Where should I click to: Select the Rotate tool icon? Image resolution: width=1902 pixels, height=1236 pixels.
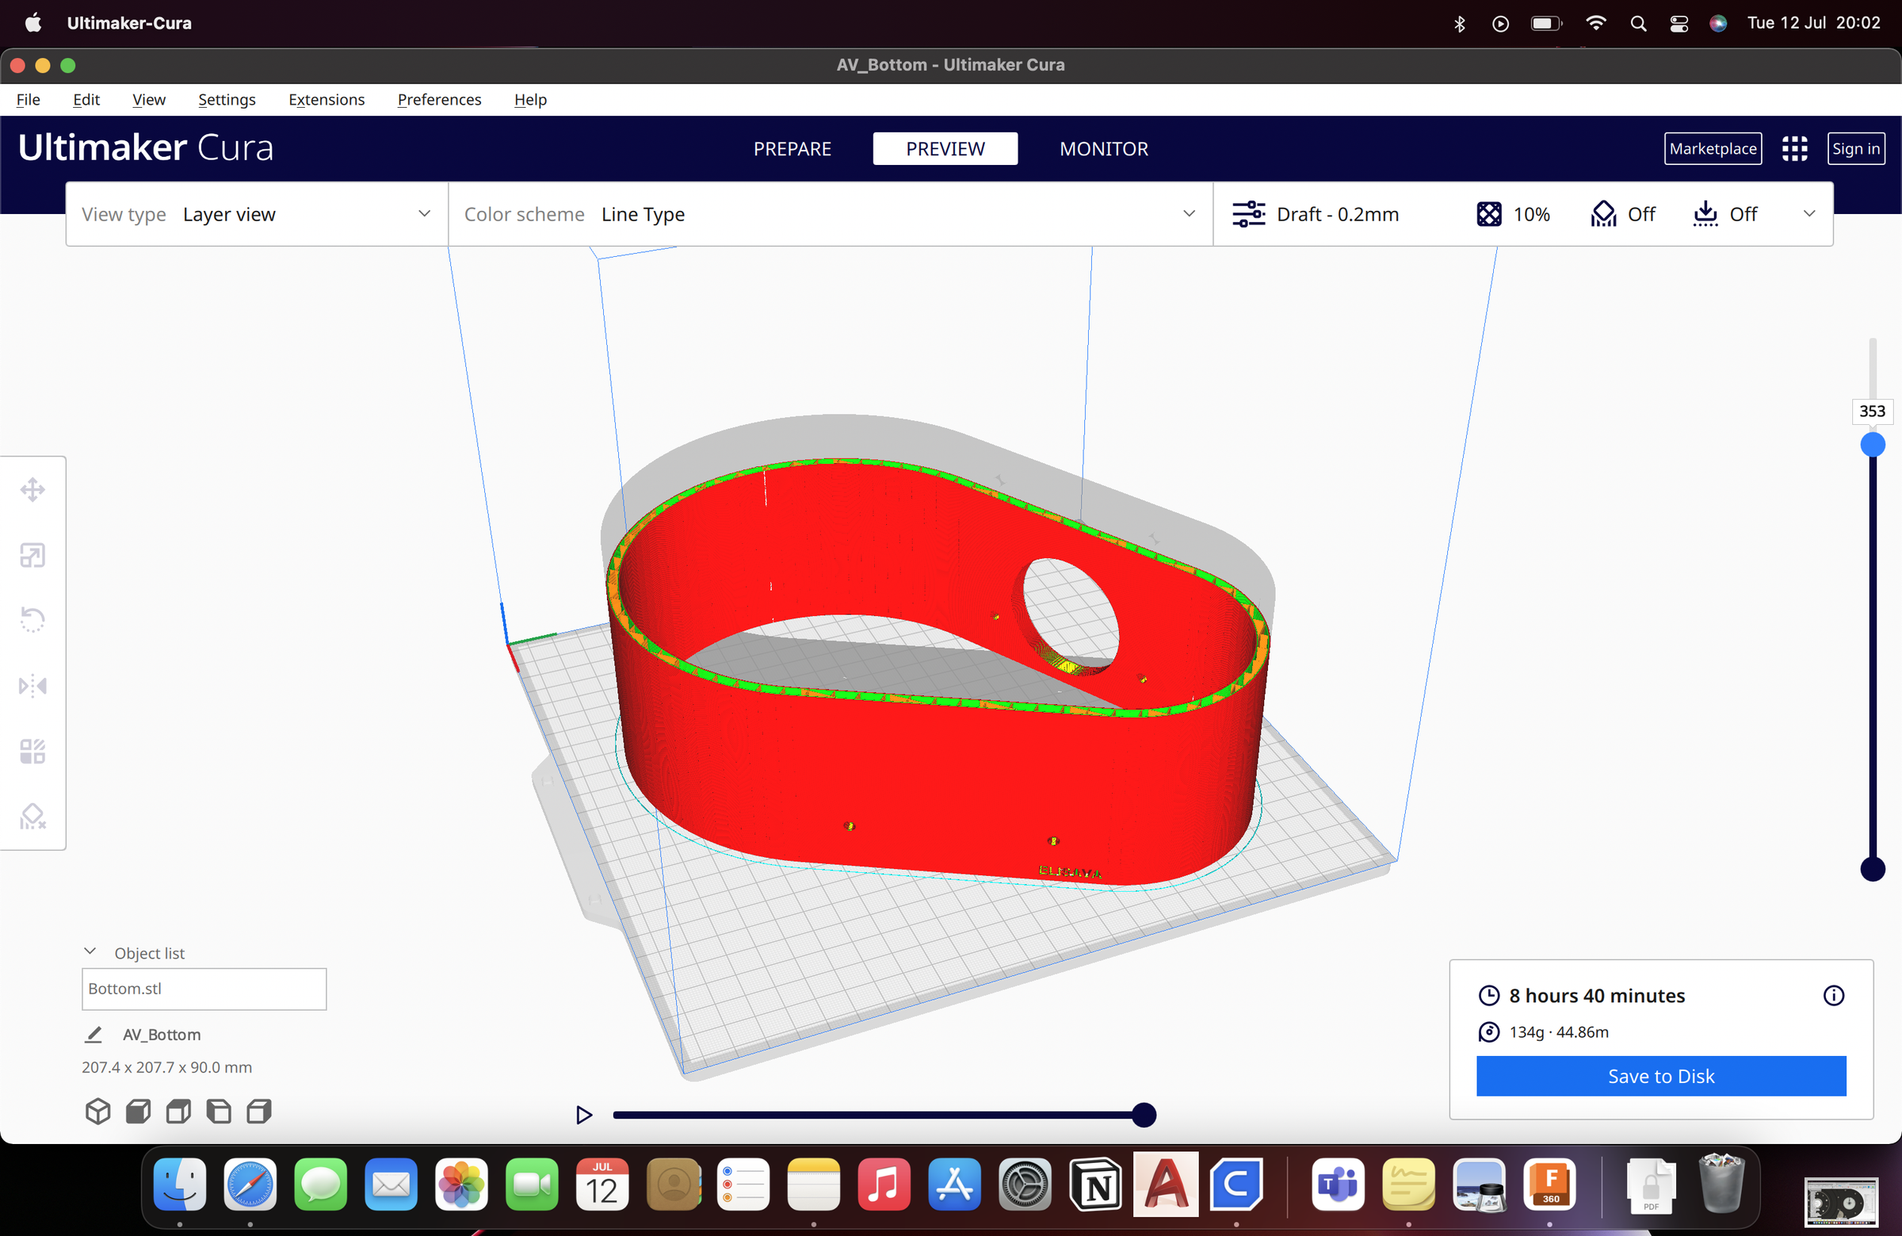[x=32, y=620]
